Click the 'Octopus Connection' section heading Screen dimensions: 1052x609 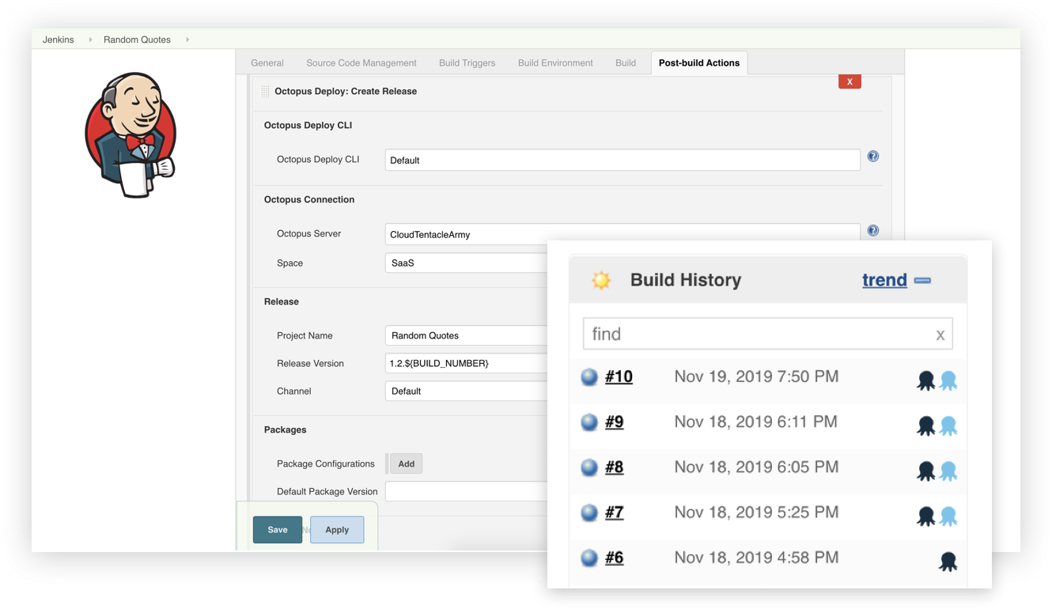(x=309, y=200)
